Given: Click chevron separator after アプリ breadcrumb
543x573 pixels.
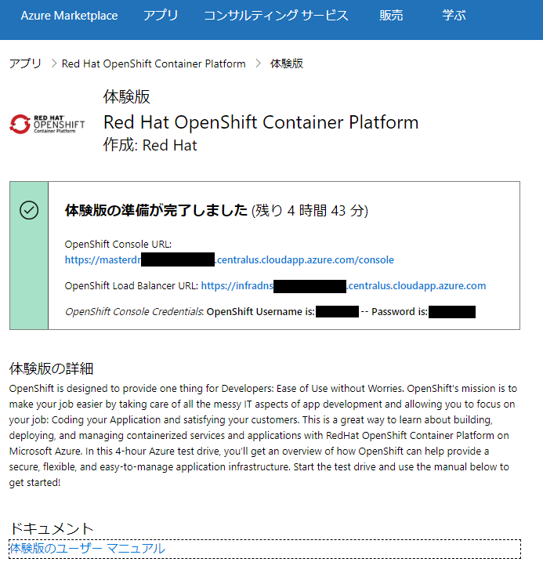Looking at the screenshot, I should click(52, 63).
